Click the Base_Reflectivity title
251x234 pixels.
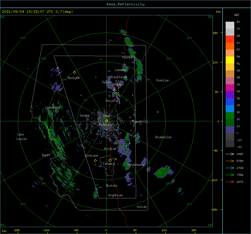126,4
